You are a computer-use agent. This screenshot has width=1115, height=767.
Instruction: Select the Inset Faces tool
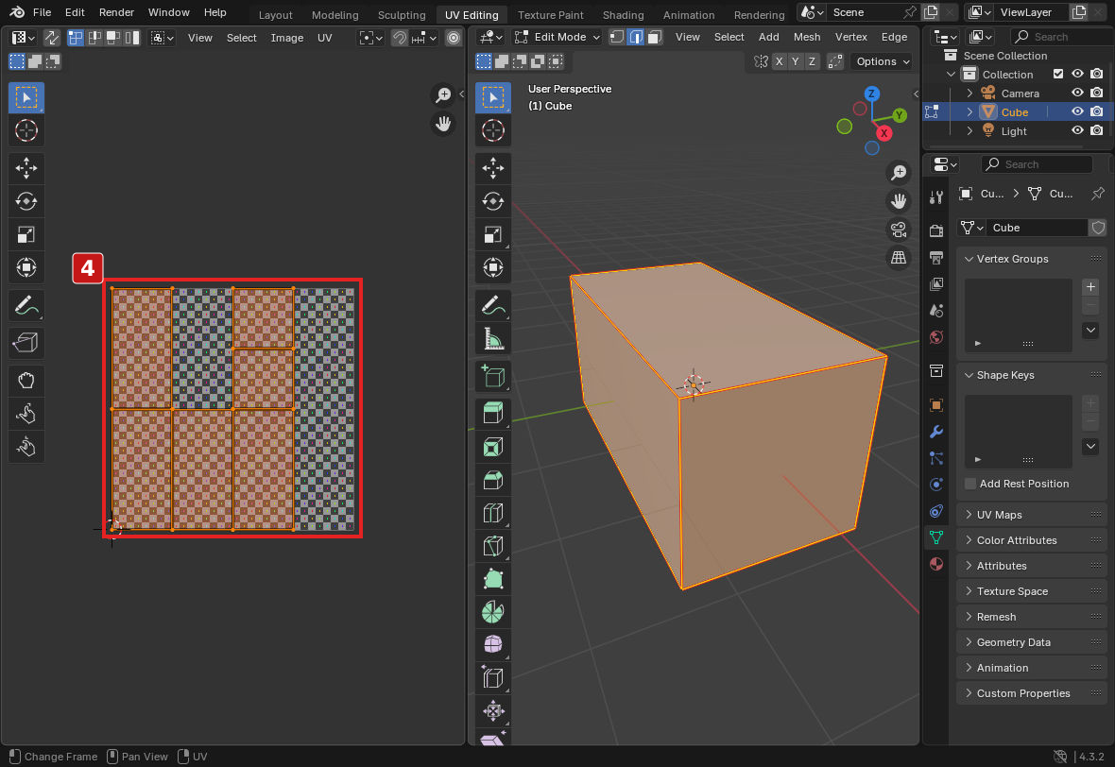pyautogui.click(x=493, y=447)
